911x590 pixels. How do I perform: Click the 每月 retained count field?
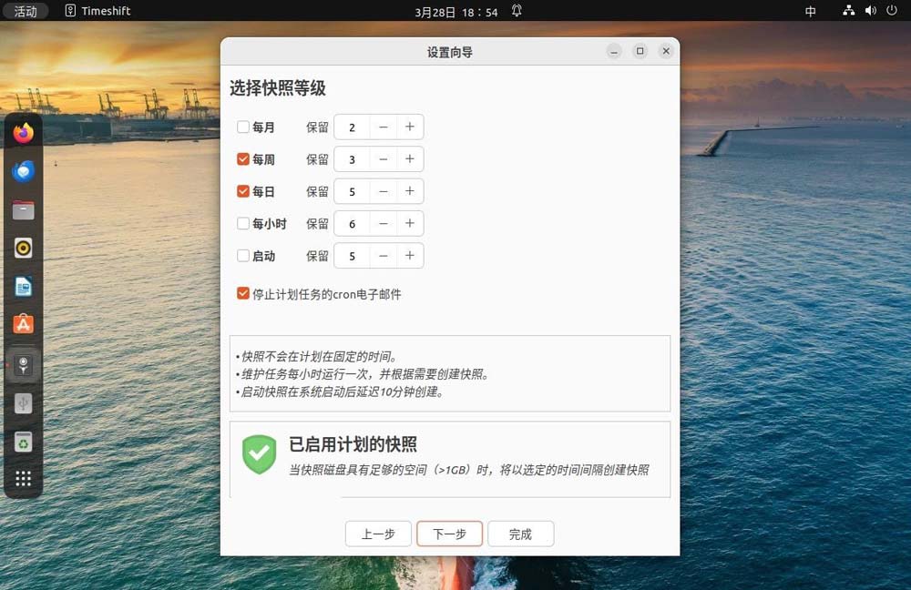353,127
